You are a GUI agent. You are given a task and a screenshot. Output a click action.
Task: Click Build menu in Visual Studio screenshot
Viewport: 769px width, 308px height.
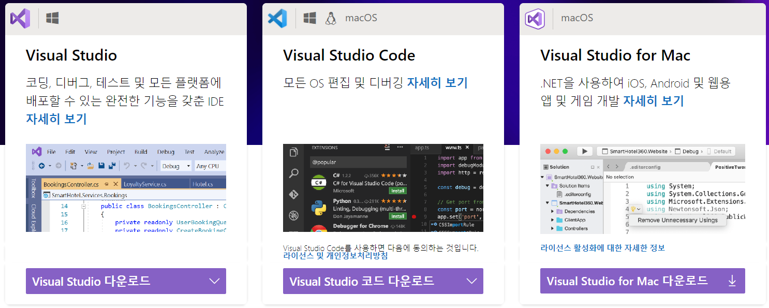click(x=141, y=152)
